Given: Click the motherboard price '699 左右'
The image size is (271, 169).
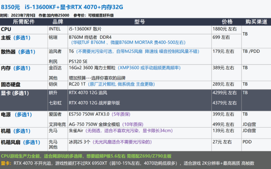Looking at the screenshot, I should point(221,37).
